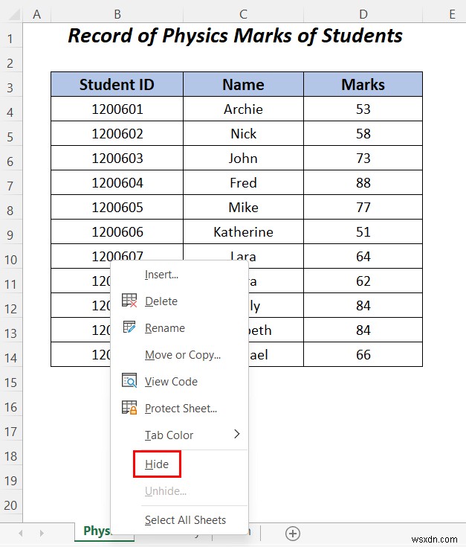Select cell with ID 1200604
The image size is (466, 547).
117,183
